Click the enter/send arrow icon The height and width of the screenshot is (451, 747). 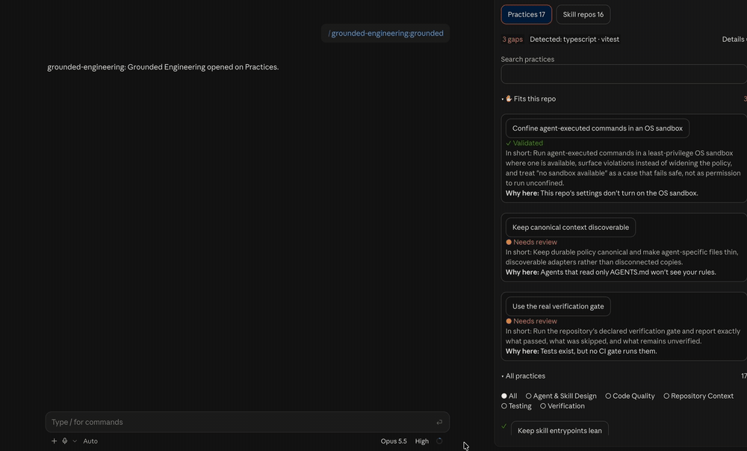tap(439, 422)
